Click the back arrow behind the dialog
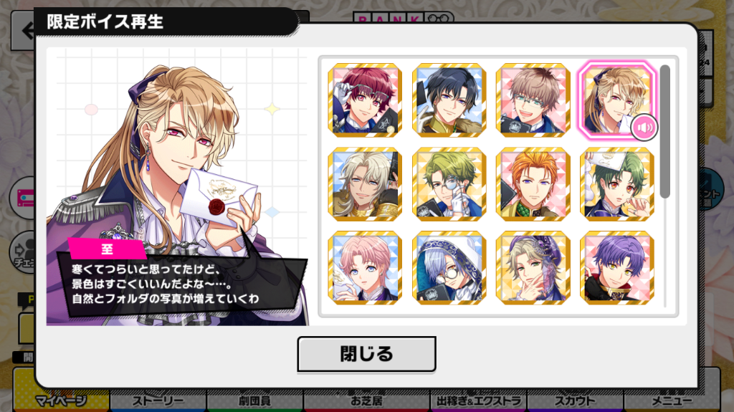734x412 pixels. (24, 31)
